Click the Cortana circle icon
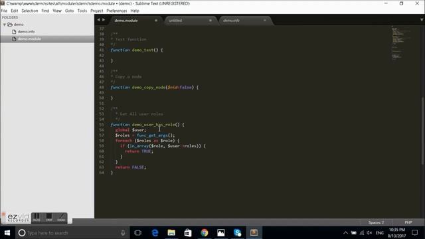425x239 pixels. point(22,233)
